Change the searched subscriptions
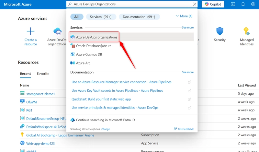The height and width of the screenshot is (152, 259). (106, 129)
